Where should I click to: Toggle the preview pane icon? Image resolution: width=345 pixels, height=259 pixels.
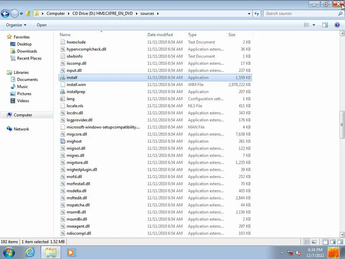pyautogui.click(x=325, y=25)
